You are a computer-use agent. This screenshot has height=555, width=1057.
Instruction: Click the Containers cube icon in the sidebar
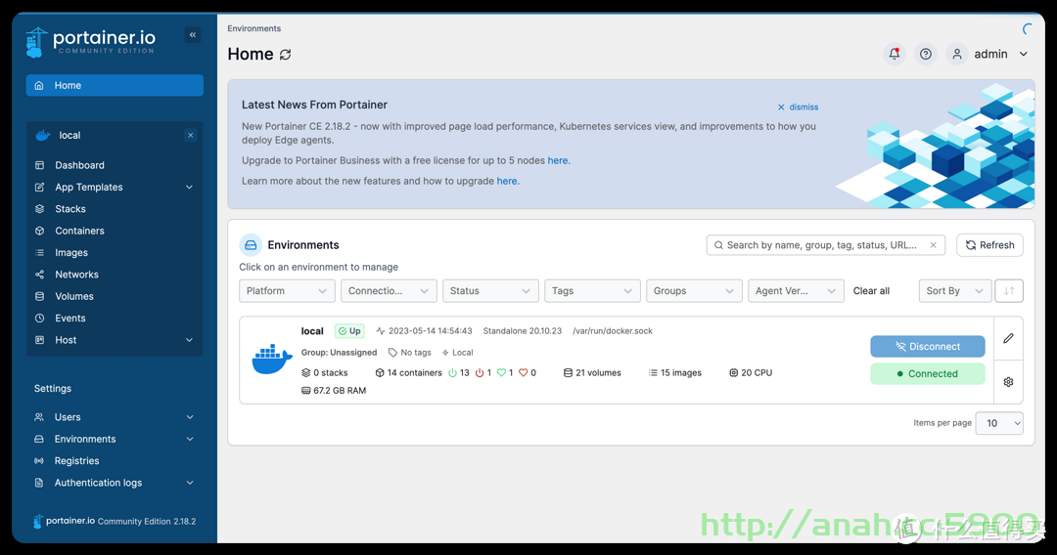[40, 231]
